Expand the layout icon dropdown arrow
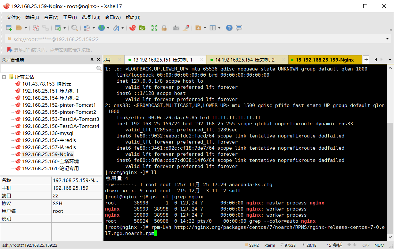This screenshot has width=394, height=249. point(219,28)
